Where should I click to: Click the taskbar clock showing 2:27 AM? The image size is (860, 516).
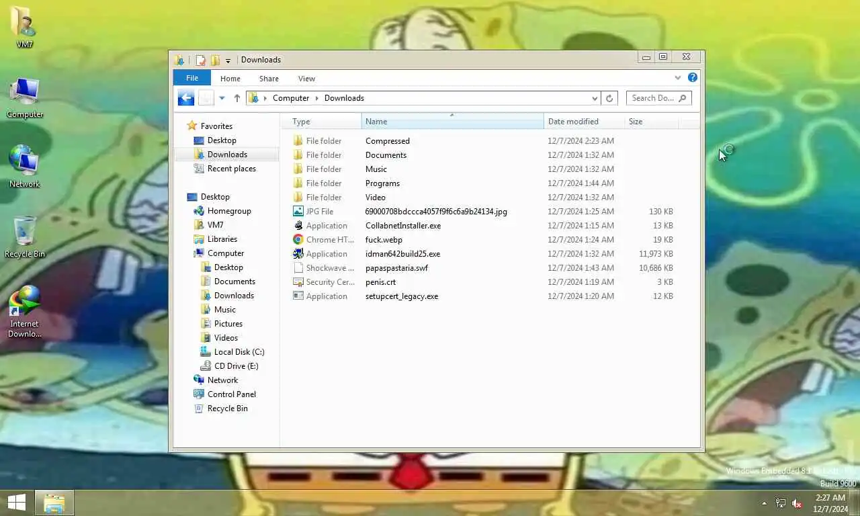(831, 503)
